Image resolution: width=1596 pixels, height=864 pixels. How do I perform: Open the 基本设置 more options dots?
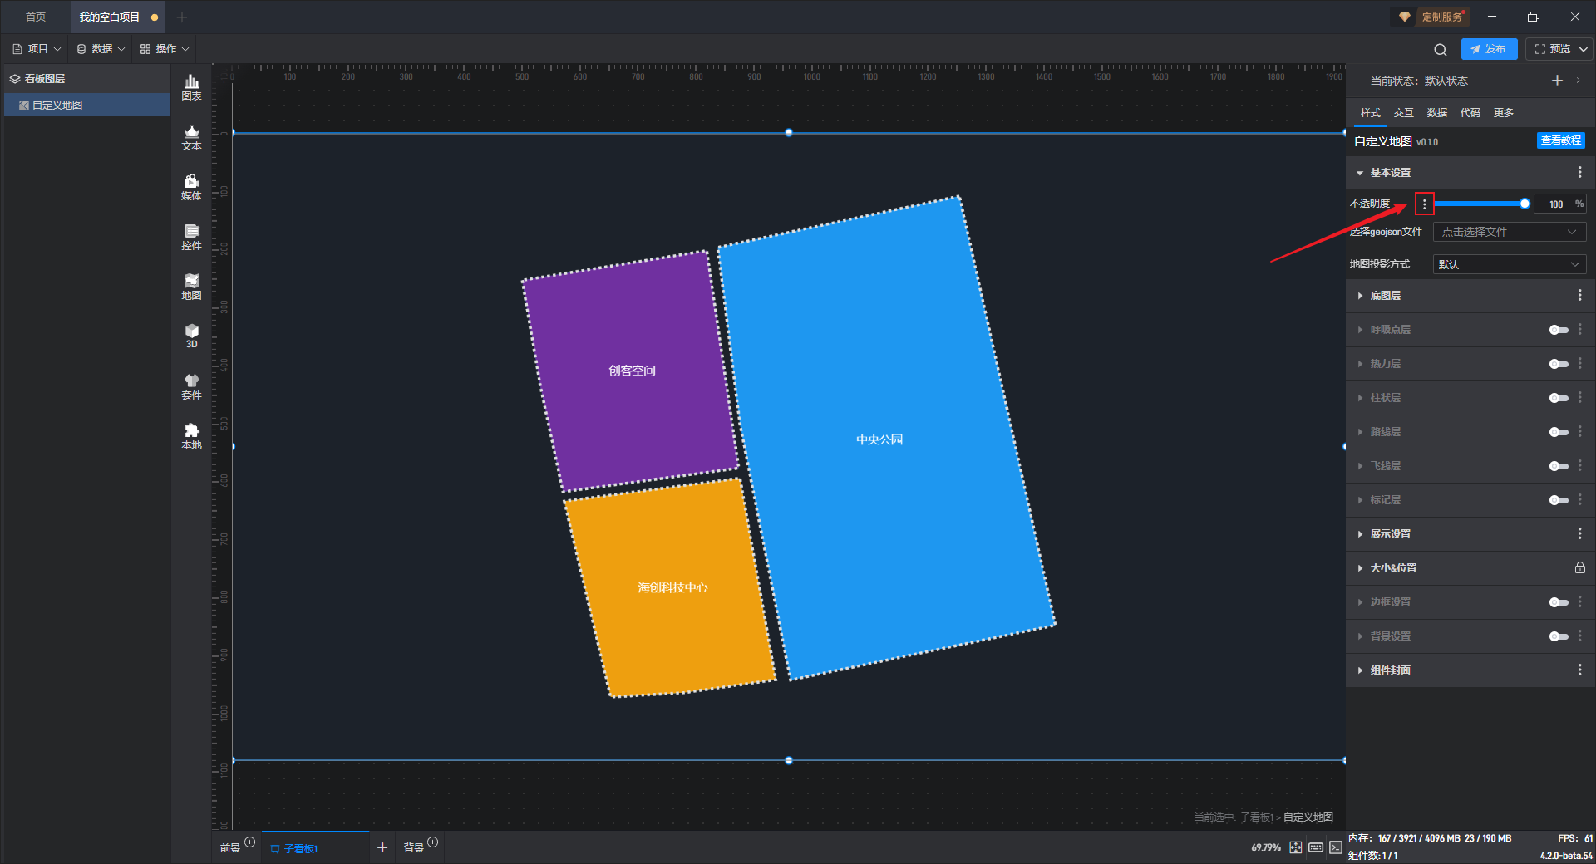coord(1579,173)
